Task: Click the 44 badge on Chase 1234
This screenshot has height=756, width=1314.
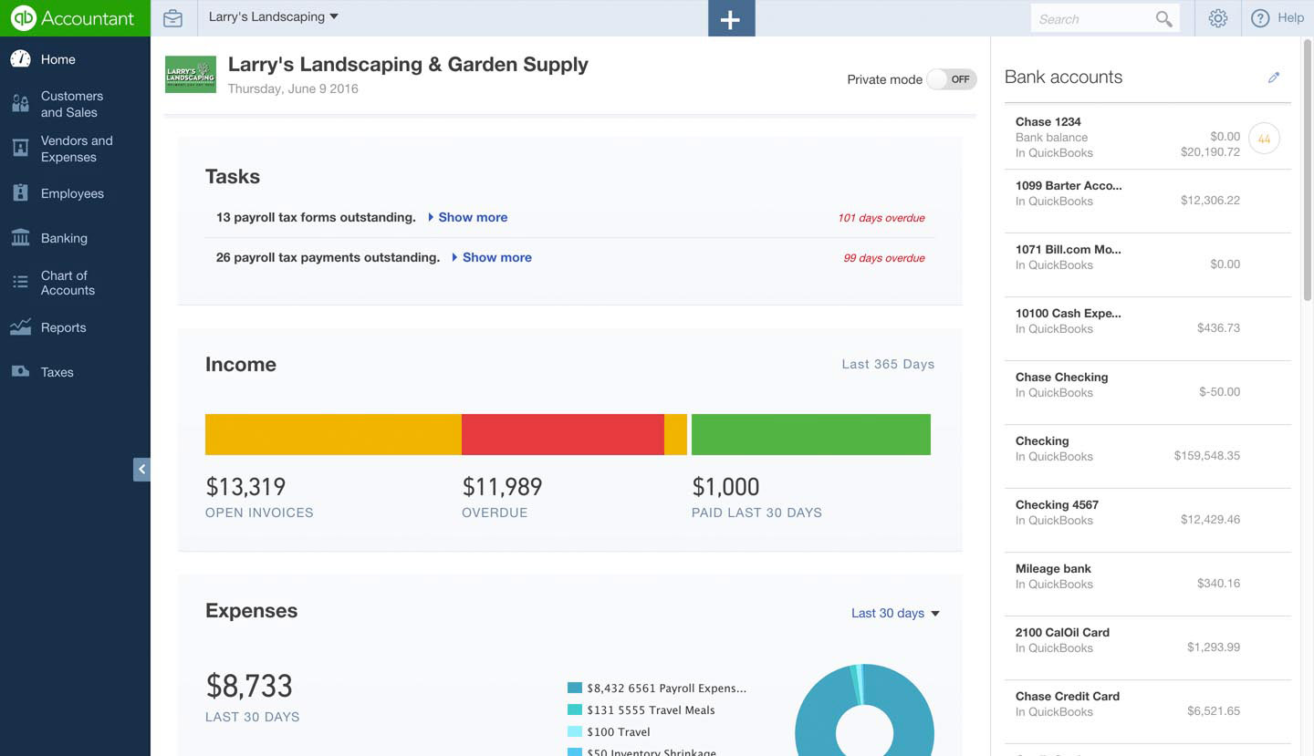Action: tap(1264, 139)
